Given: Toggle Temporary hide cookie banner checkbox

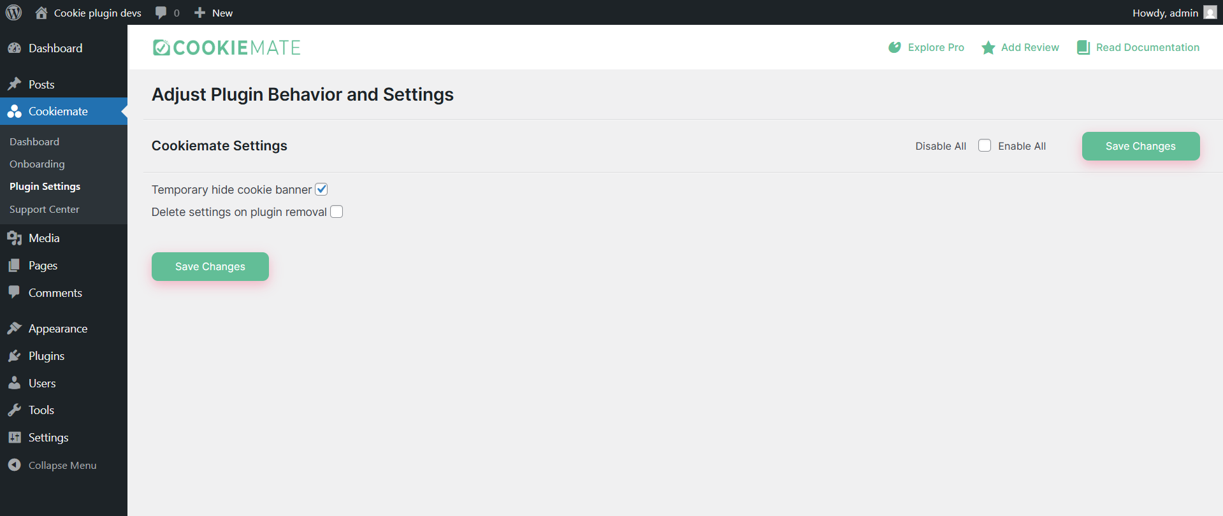Looking at the screenshot, I should point(322,189).
